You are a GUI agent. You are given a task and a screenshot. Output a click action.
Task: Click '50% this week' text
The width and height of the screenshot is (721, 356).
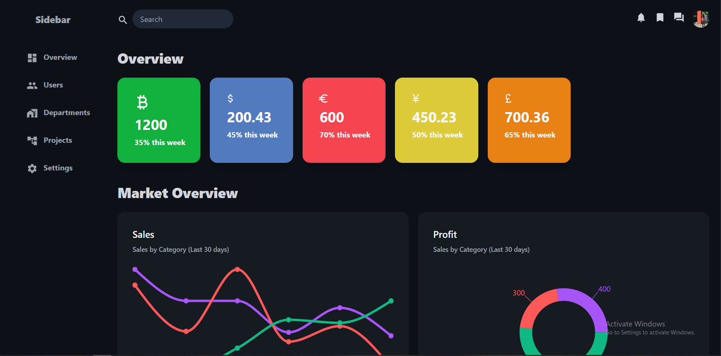[438, 135]
